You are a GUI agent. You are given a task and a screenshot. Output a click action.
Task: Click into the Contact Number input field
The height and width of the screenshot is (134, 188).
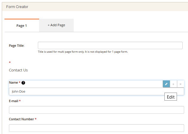[96, 128]
